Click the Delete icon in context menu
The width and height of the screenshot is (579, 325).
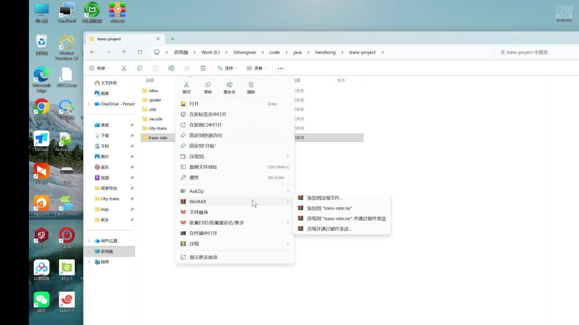(x=251, y=87)
